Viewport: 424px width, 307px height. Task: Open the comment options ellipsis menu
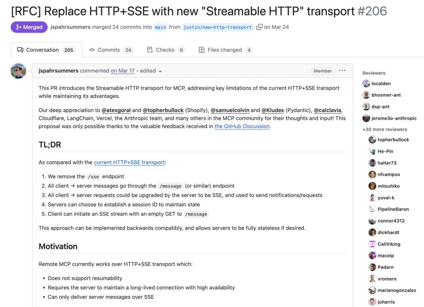pos(342,71)
